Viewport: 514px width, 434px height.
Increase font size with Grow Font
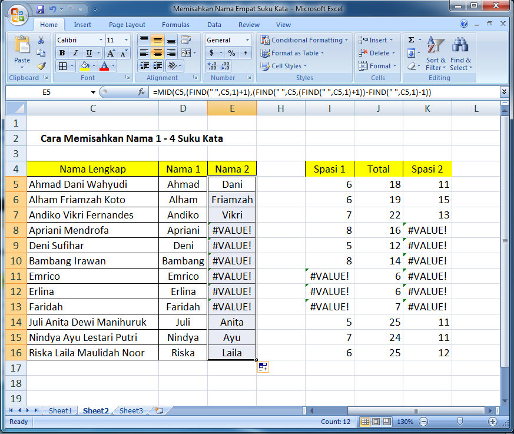pyautogui.click(x=111, y=53)
